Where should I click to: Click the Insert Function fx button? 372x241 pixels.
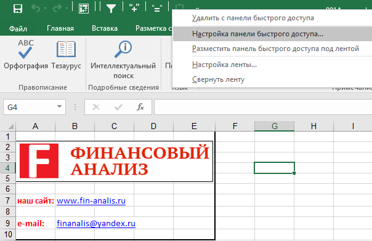[x=140, y=107]
